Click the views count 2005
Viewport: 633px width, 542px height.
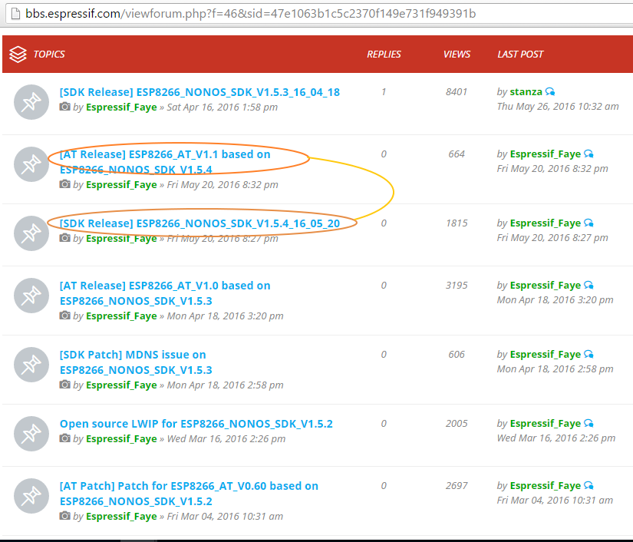click(457, 424)
